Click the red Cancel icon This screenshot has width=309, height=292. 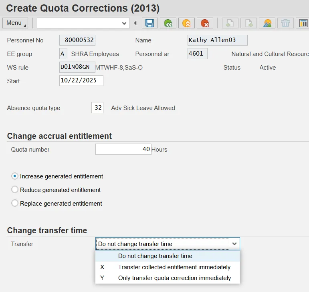(x=205, y=23)
